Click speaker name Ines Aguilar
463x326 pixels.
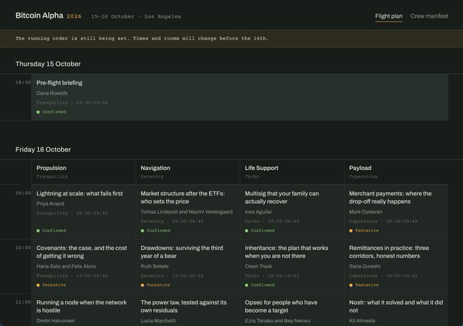pos(258,212)
